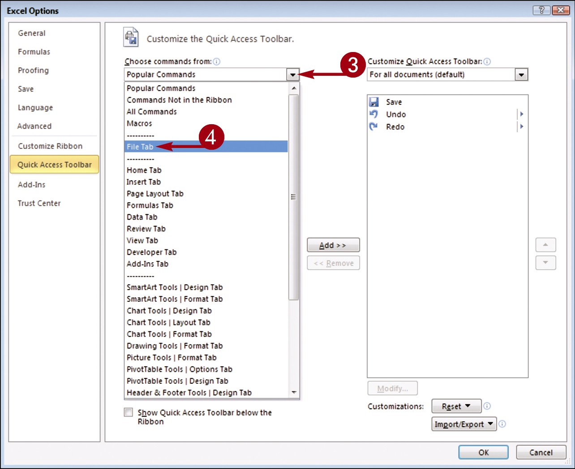Choose Developer Tab option
This screenshot has width=575, height=469.
(x=206, y=252)
